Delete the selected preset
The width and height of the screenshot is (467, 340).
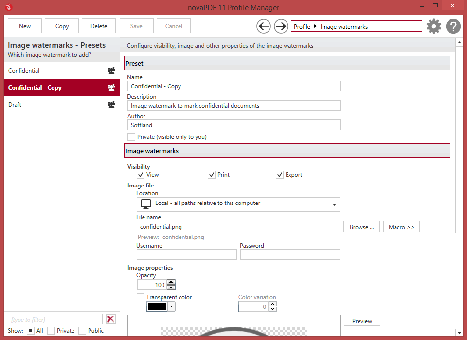click(x=99, y=26)
